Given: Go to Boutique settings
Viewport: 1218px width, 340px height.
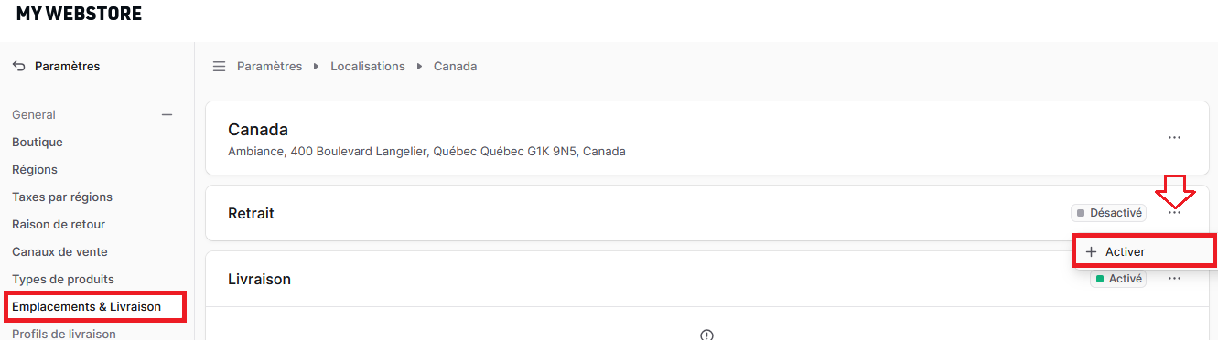Looking at the screenshot, I should pyautogui.click(x=38, y=142).
